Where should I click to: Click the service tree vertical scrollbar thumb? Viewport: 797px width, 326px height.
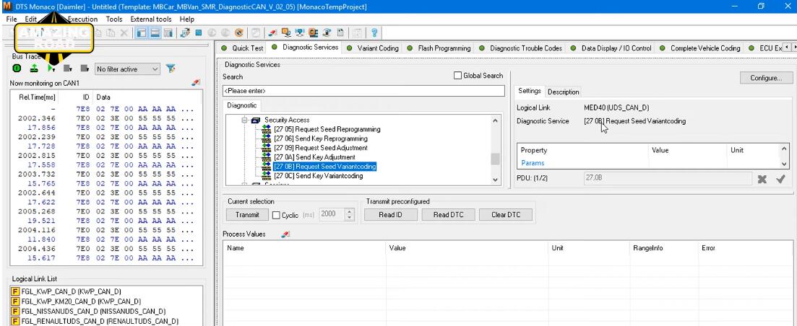pyautogui.click(x=496, y=159)
